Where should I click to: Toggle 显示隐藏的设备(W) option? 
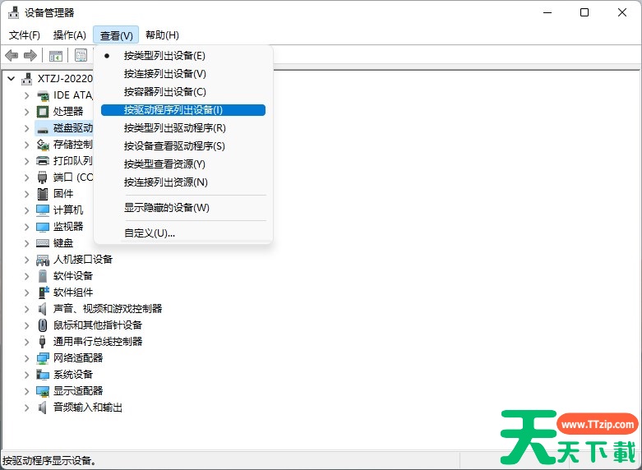(x=183, y=208)
